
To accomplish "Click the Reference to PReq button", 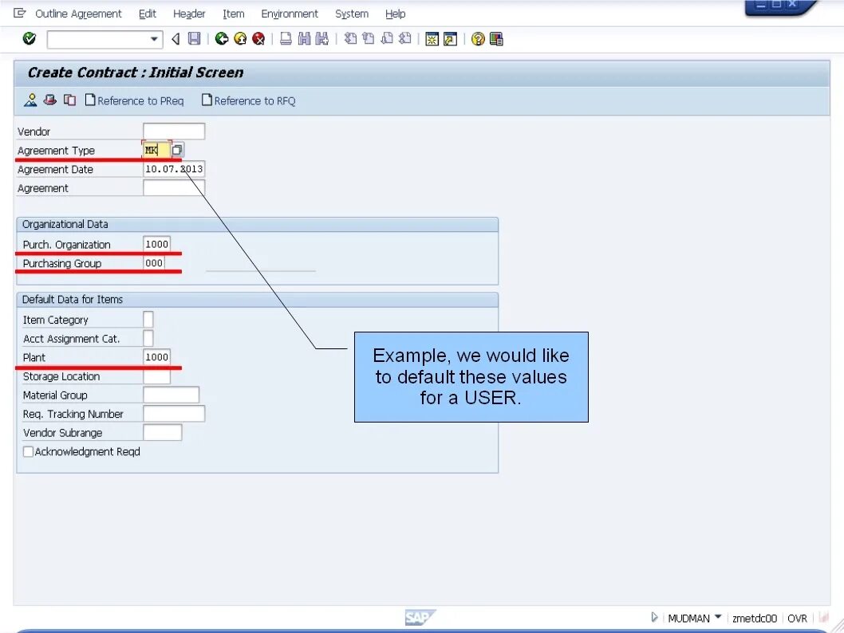I will 134,100.
